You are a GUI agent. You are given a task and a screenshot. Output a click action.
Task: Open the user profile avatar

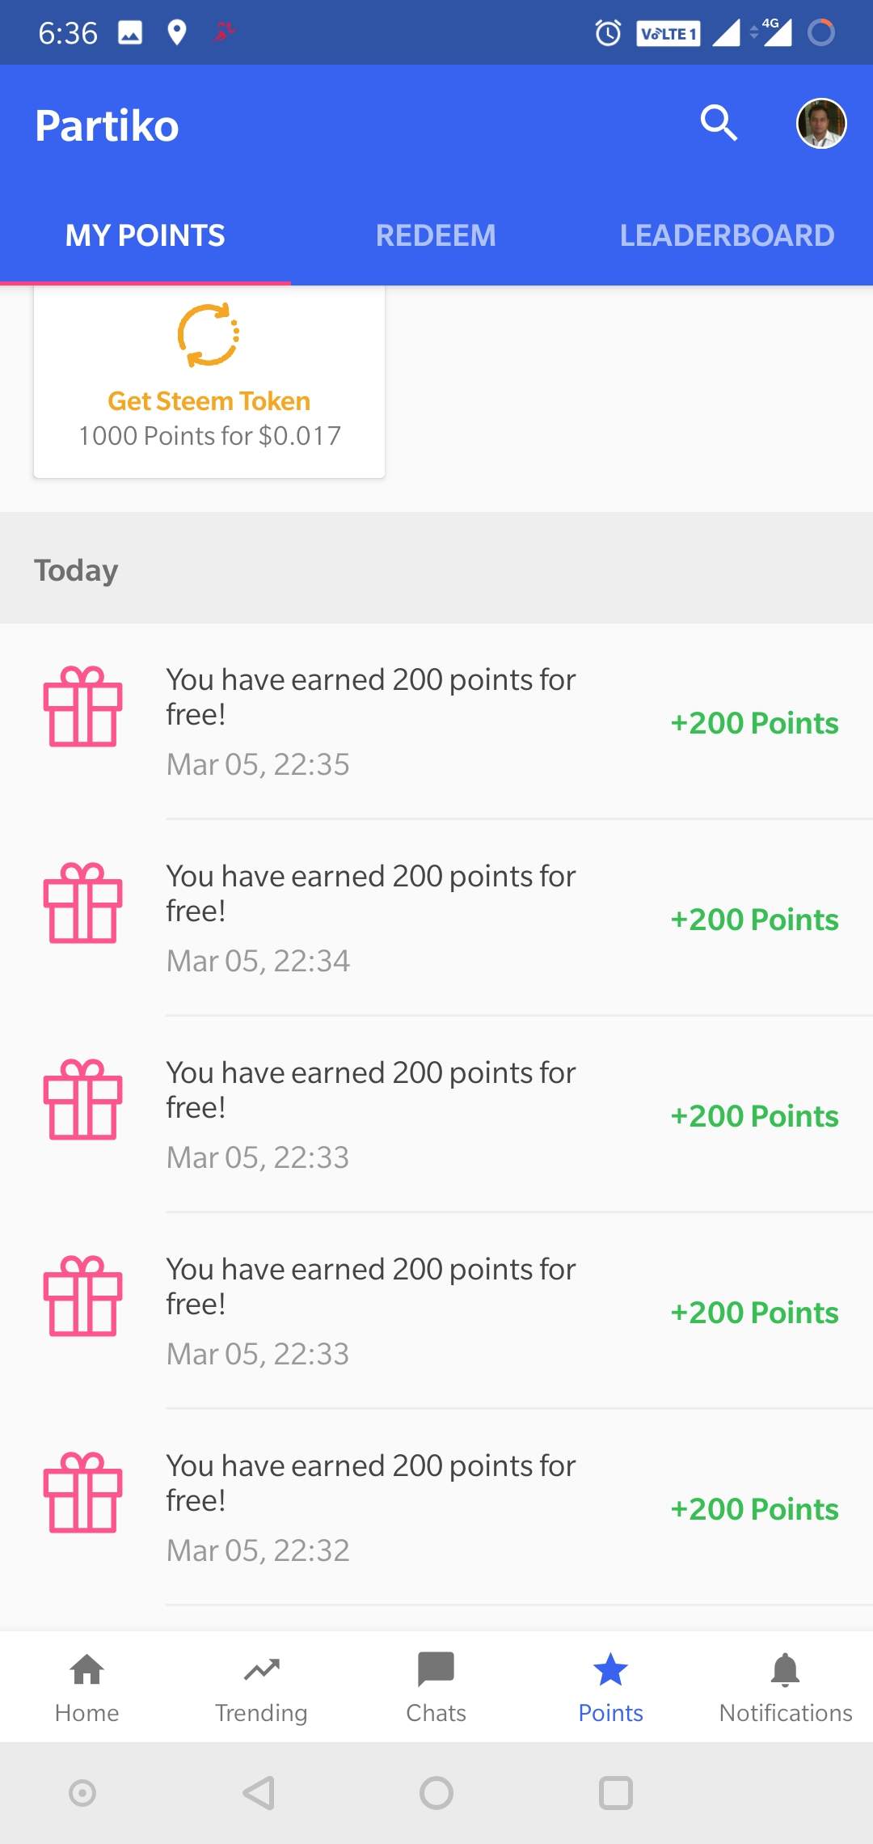point(821,124)
